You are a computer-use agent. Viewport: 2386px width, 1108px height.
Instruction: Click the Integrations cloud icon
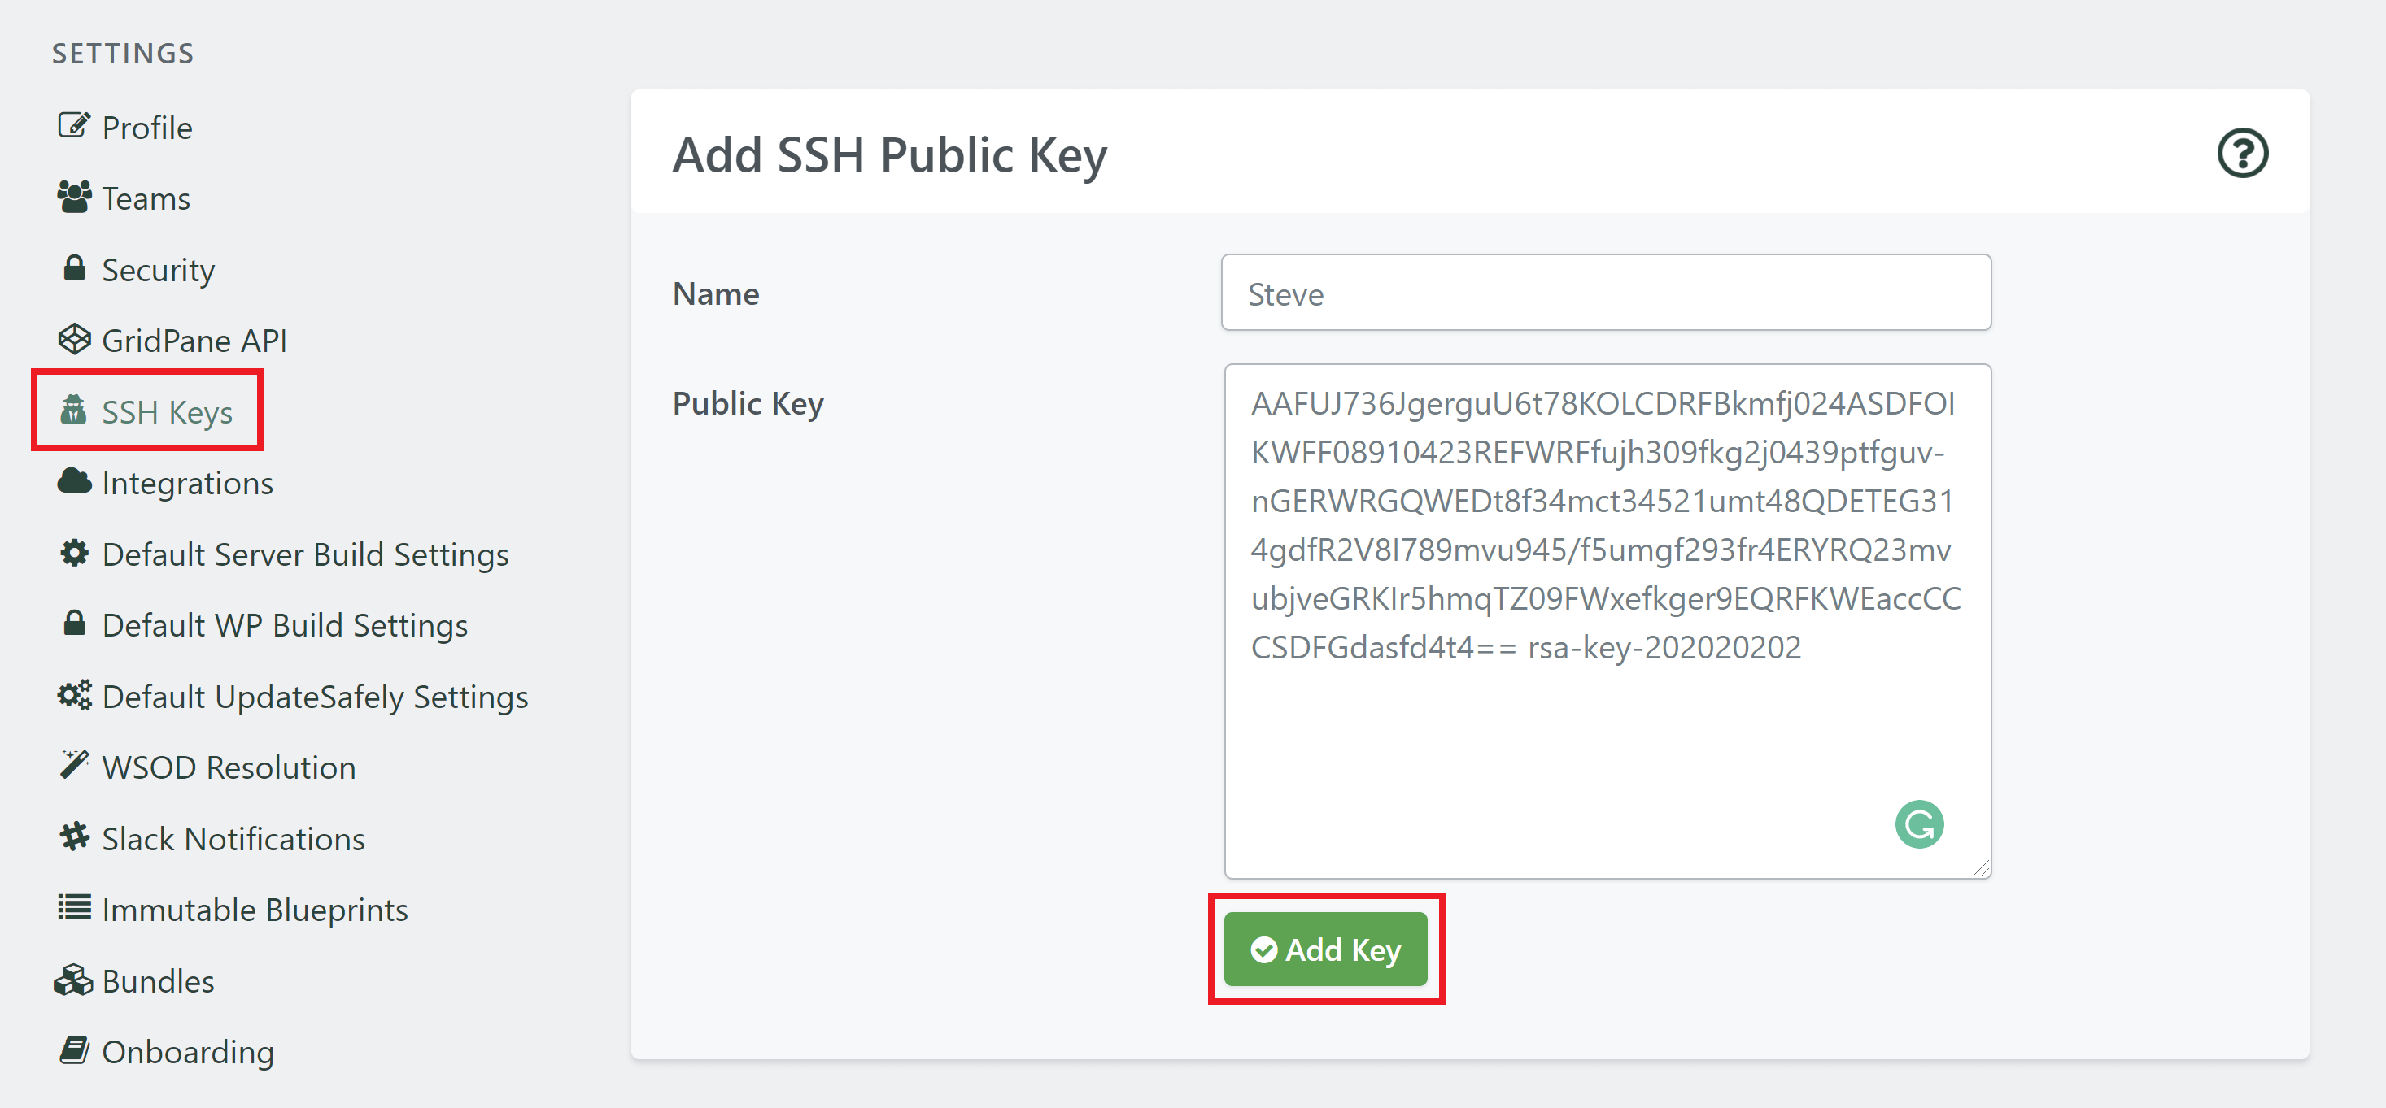(x=74, y=481)
